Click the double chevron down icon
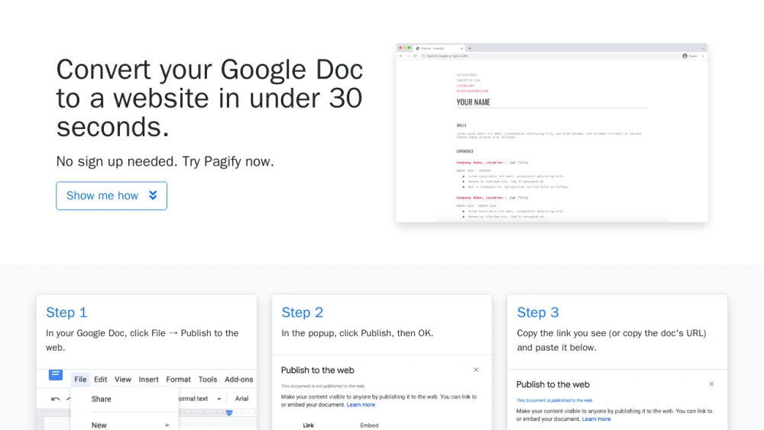 [x=153, y=196]
